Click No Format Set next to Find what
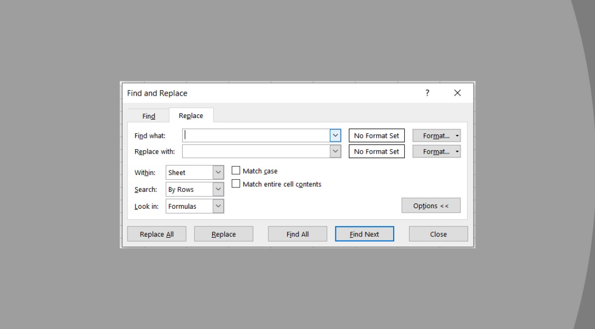 [x=376, y=135]
